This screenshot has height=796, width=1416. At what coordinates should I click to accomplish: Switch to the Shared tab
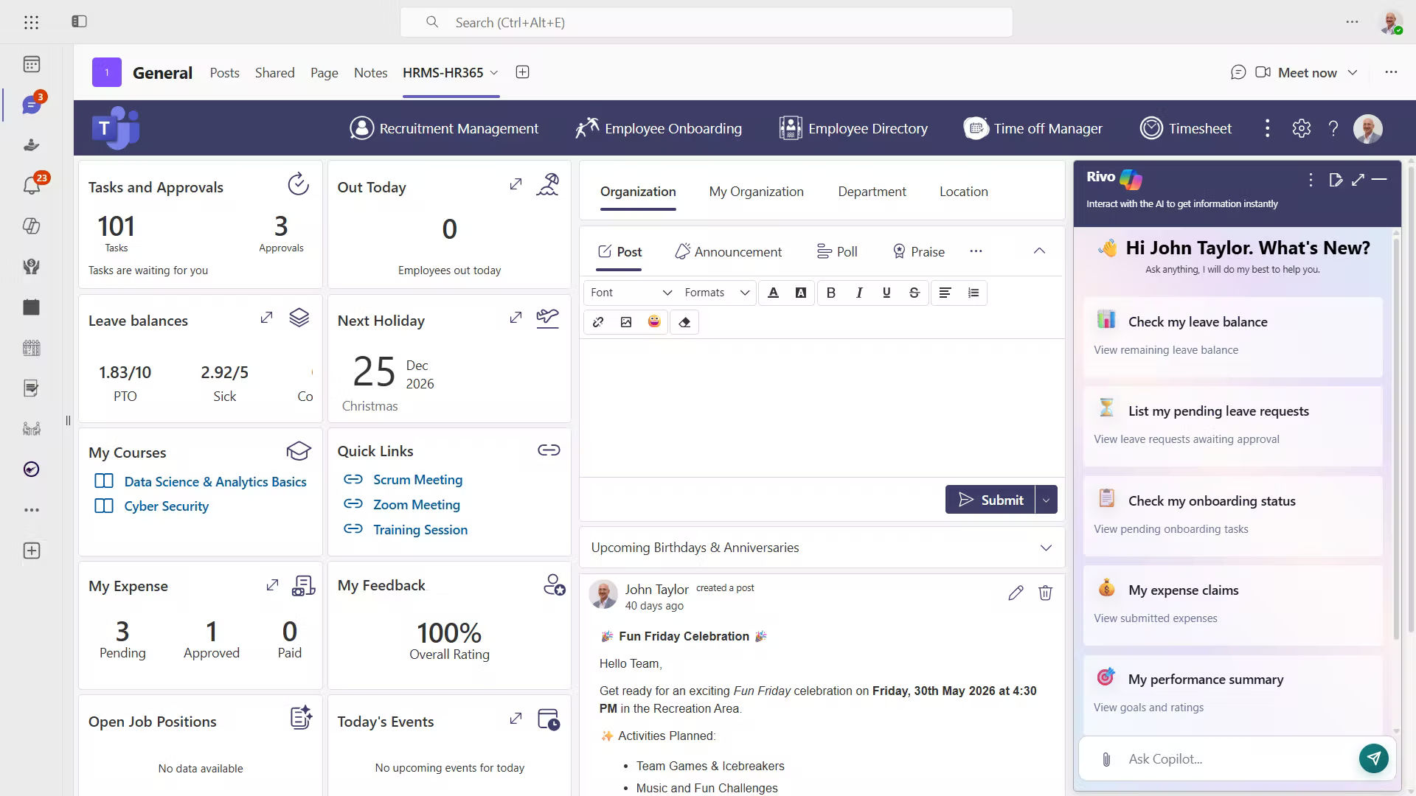click(x=274, y=72)
